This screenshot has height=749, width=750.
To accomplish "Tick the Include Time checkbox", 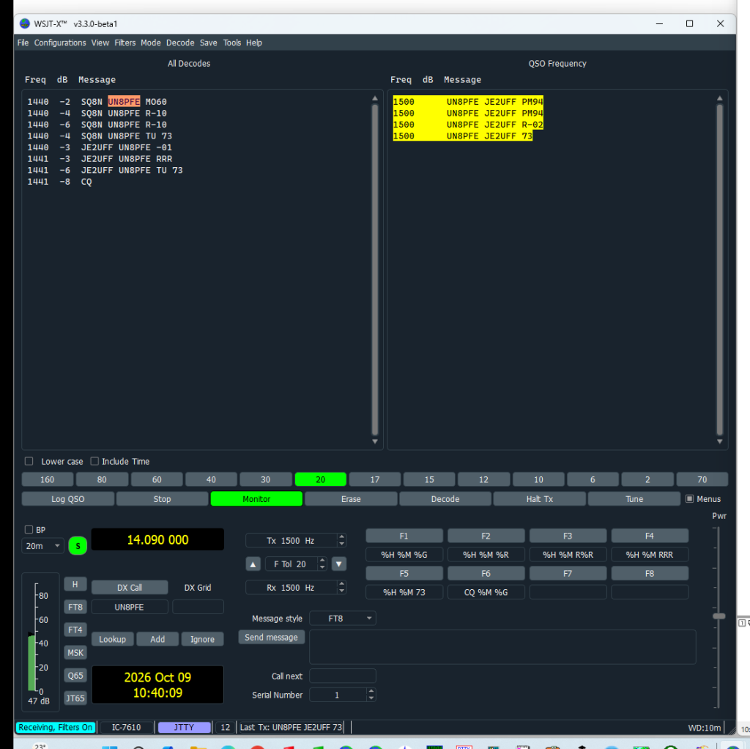I will click(x=94, y=462).
